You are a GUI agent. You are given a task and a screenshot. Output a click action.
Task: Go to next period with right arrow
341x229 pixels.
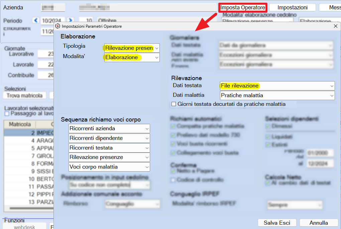click(x=70, y=20)
